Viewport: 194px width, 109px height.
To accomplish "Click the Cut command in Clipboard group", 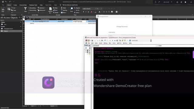I will 13,8.
